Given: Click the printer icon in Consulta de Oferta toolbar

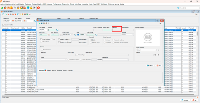Looking at the screenshot, I should [x=10, y=14].
